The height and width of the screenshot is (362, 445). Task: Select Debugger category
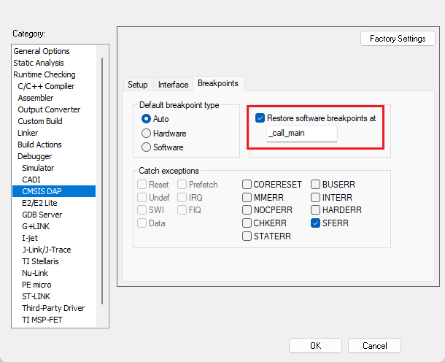coord(54,156)
